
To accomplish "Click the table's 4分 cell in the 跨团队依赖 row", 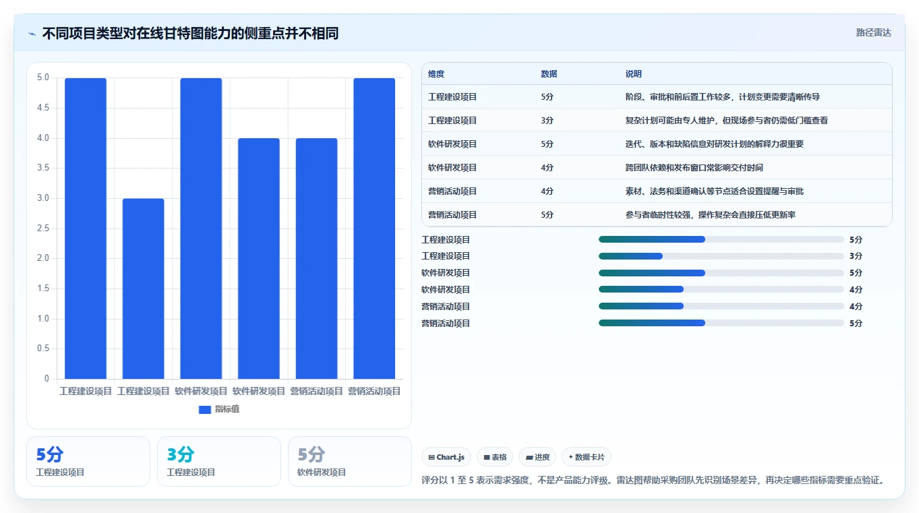I will [x=547, y=168].
